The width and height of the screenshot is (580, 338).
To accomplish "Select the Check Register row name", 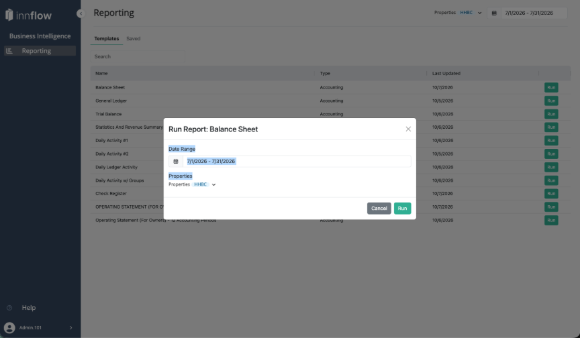I will click(111, 194).
